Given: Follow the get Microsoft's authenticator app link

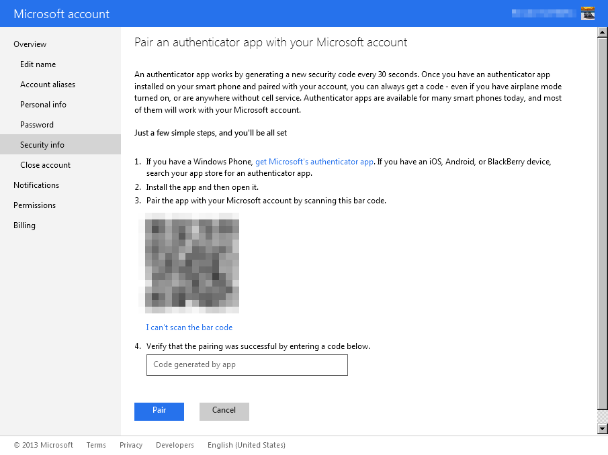Looking at the screenshot, I should click(314, 162).
